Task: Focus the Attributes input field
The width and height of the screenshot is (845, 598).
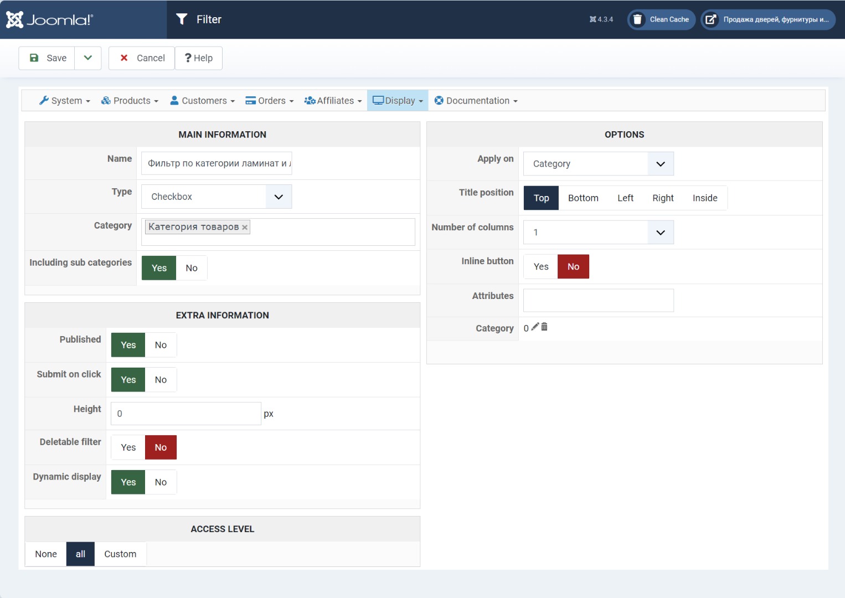Action: tap(599, 301)
